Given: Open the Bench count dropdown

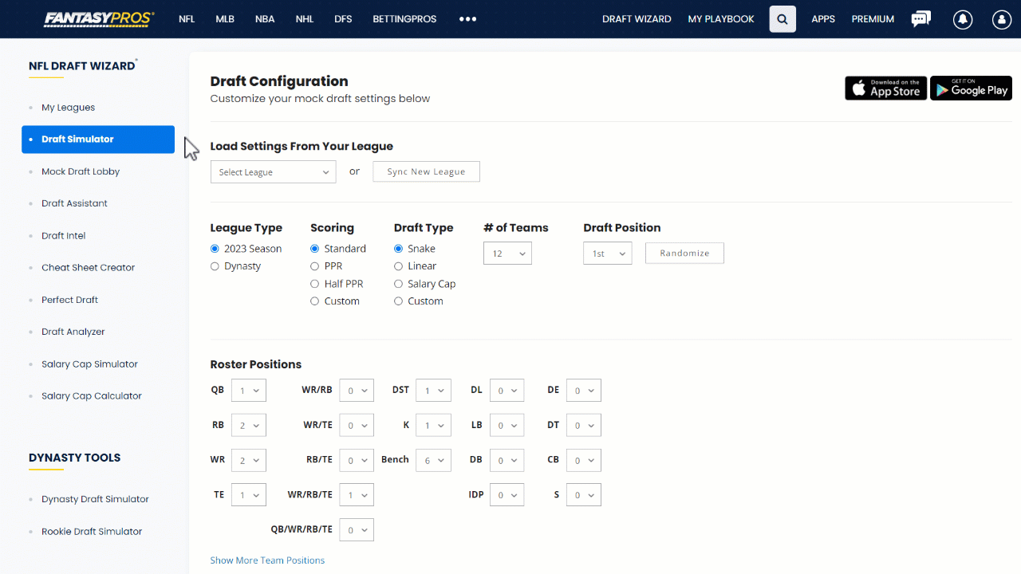Looking at the screenshot, I should (x=433, y=460).
